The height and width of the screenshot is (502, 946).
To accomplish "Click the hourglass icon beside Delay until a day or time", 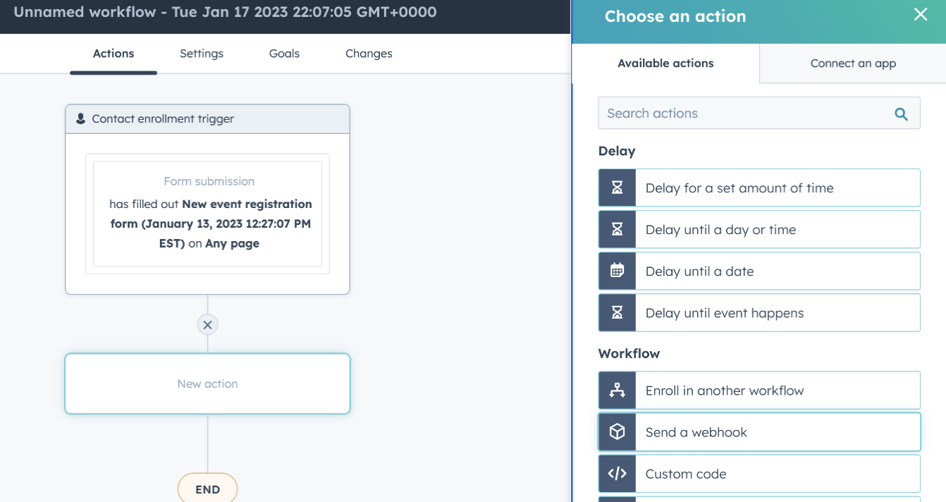I will point(618,229).
